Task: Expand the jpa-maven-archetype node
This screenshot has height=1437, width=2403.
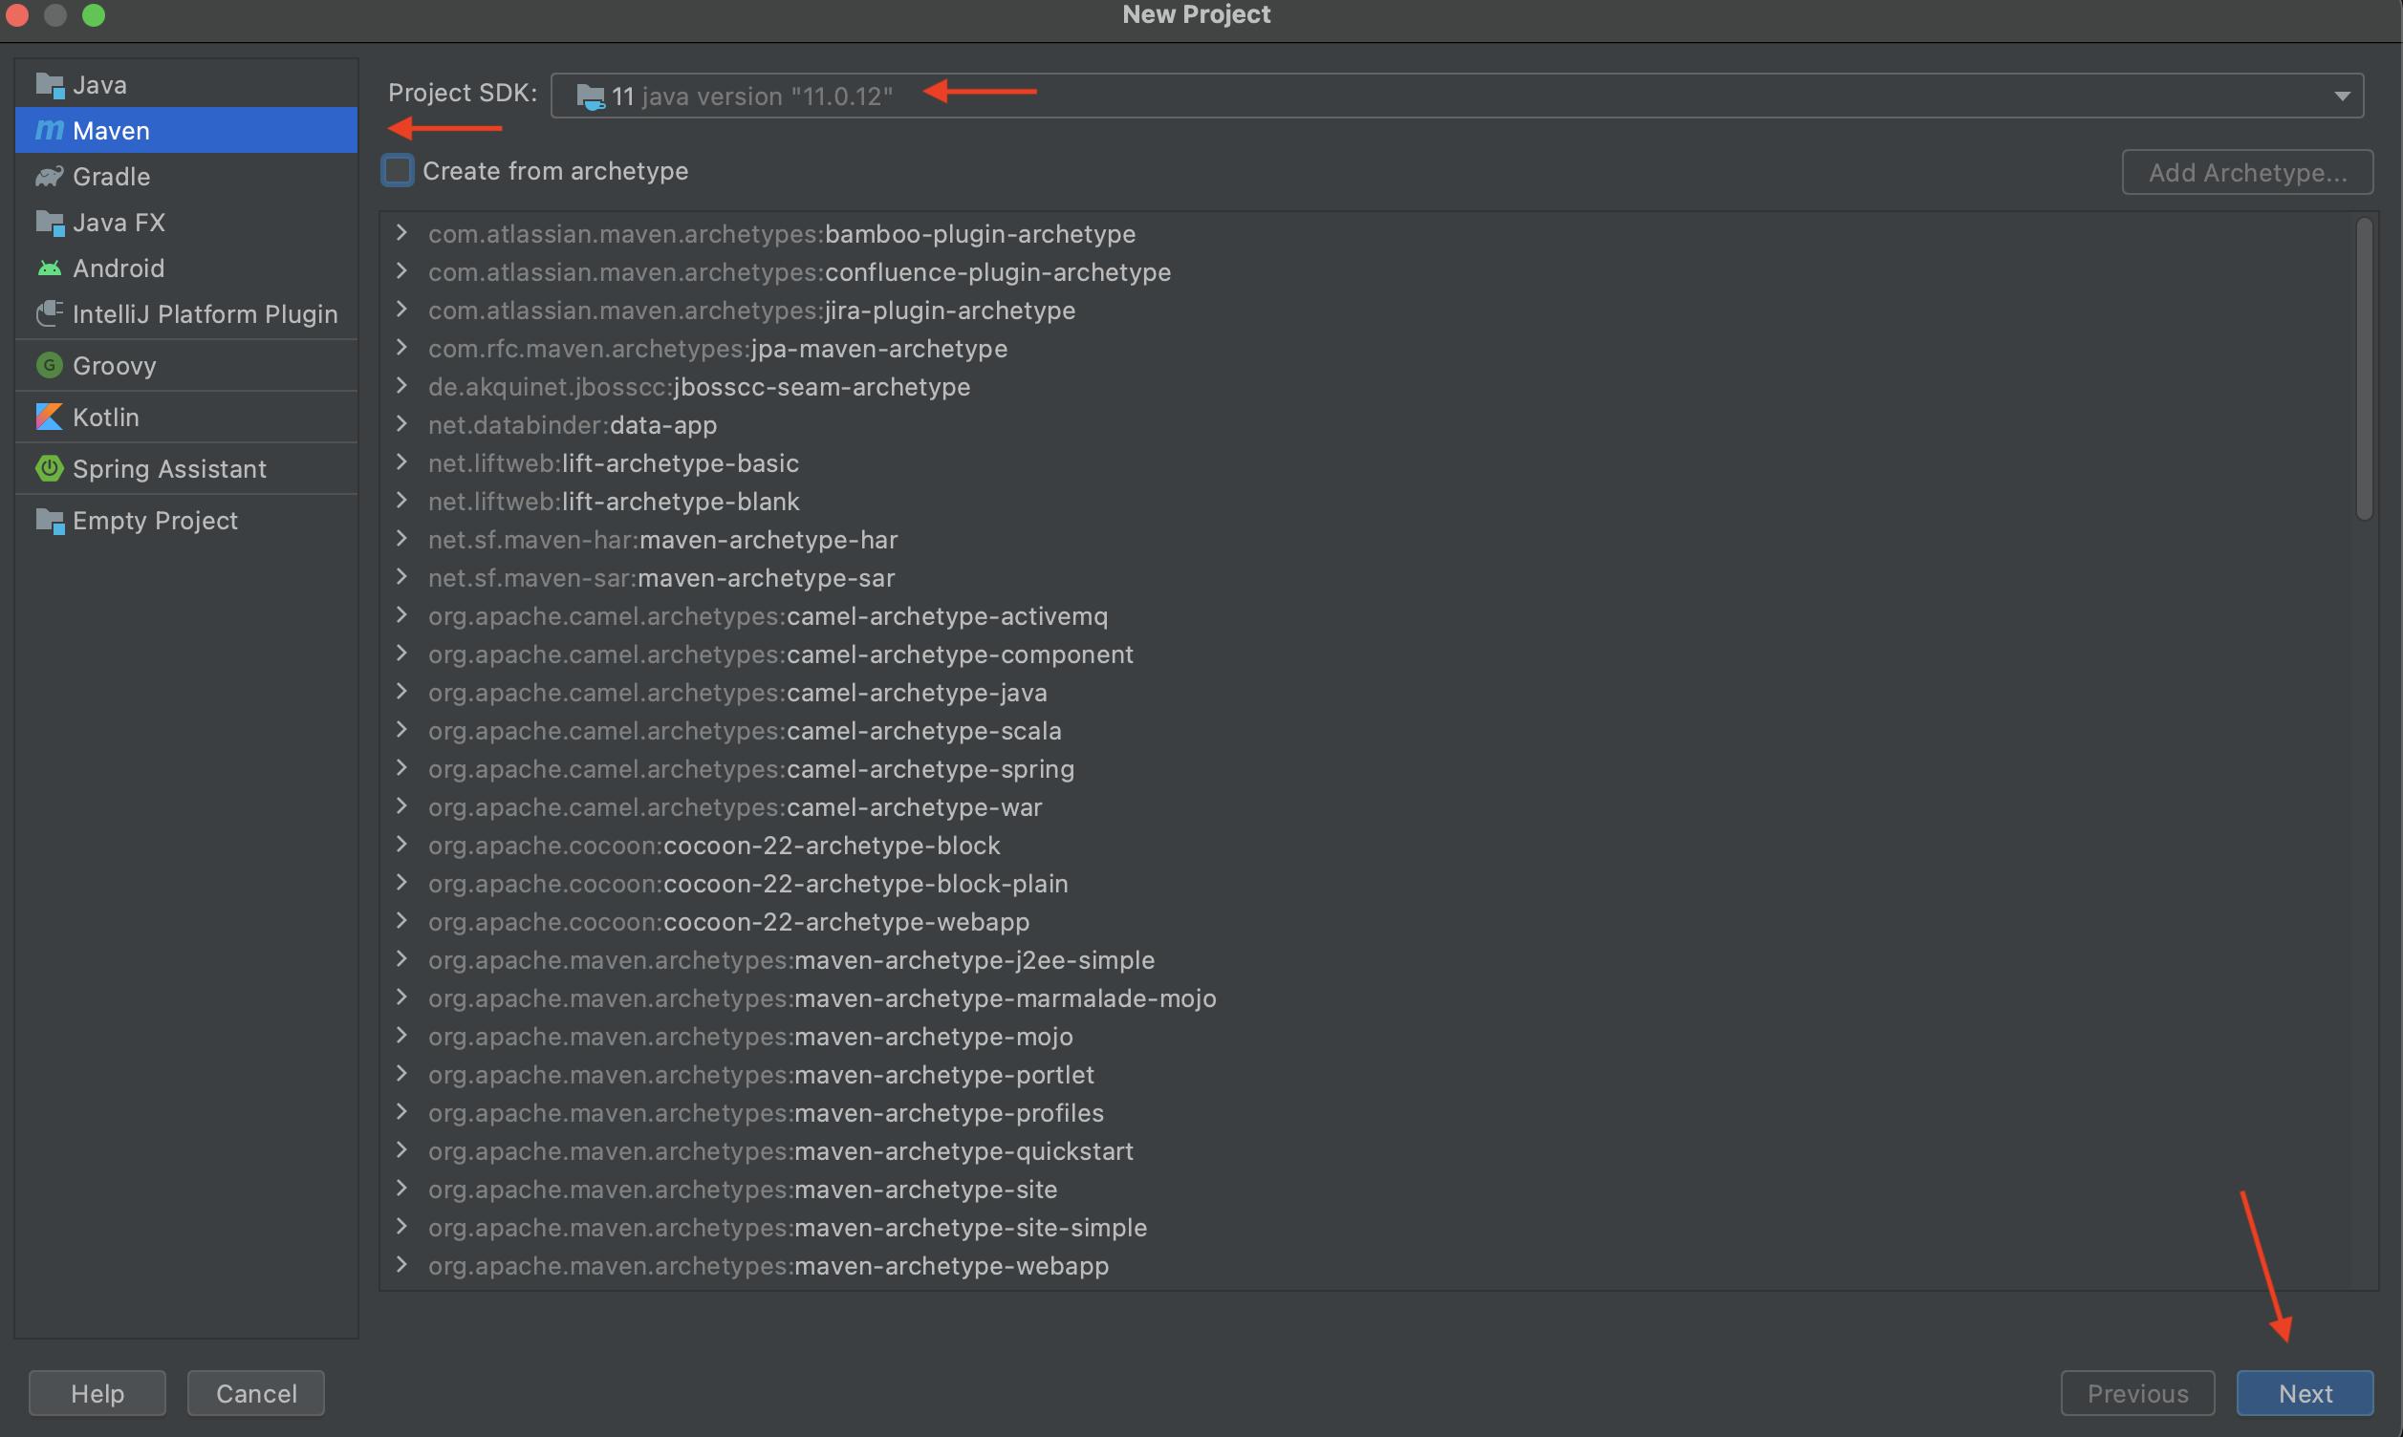Action: (401, 348)
